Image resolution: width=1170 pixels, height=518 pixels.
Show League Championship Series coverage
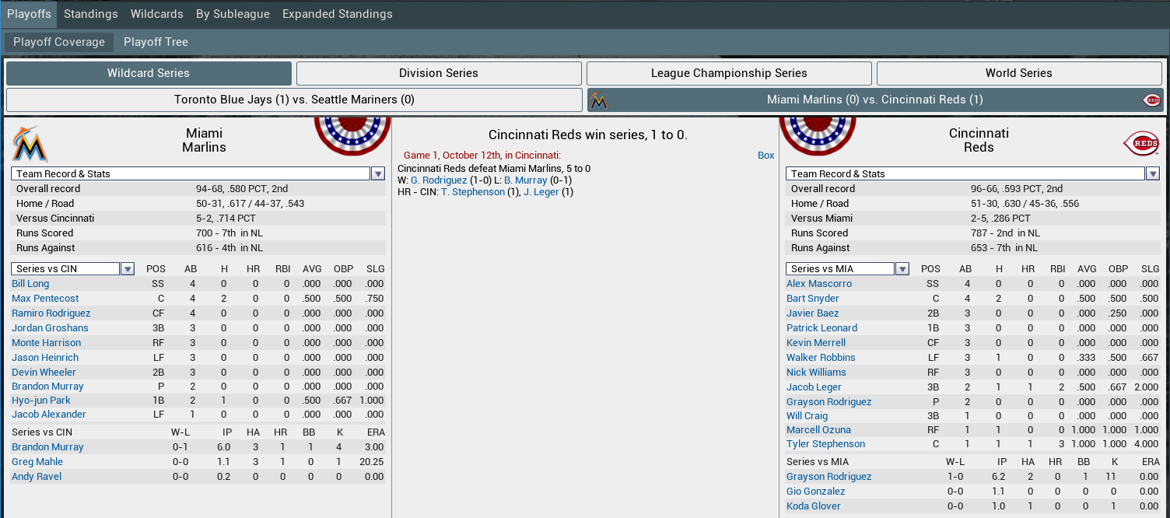click(x=729, y=73)
